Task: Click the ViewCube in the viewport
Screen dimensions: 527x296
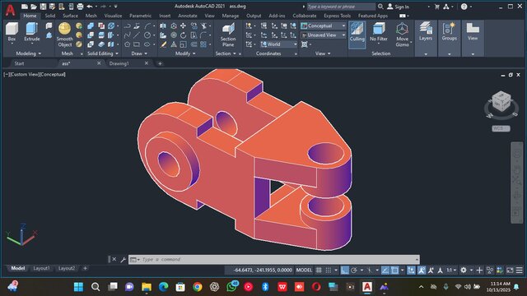Action: (501, 101)
